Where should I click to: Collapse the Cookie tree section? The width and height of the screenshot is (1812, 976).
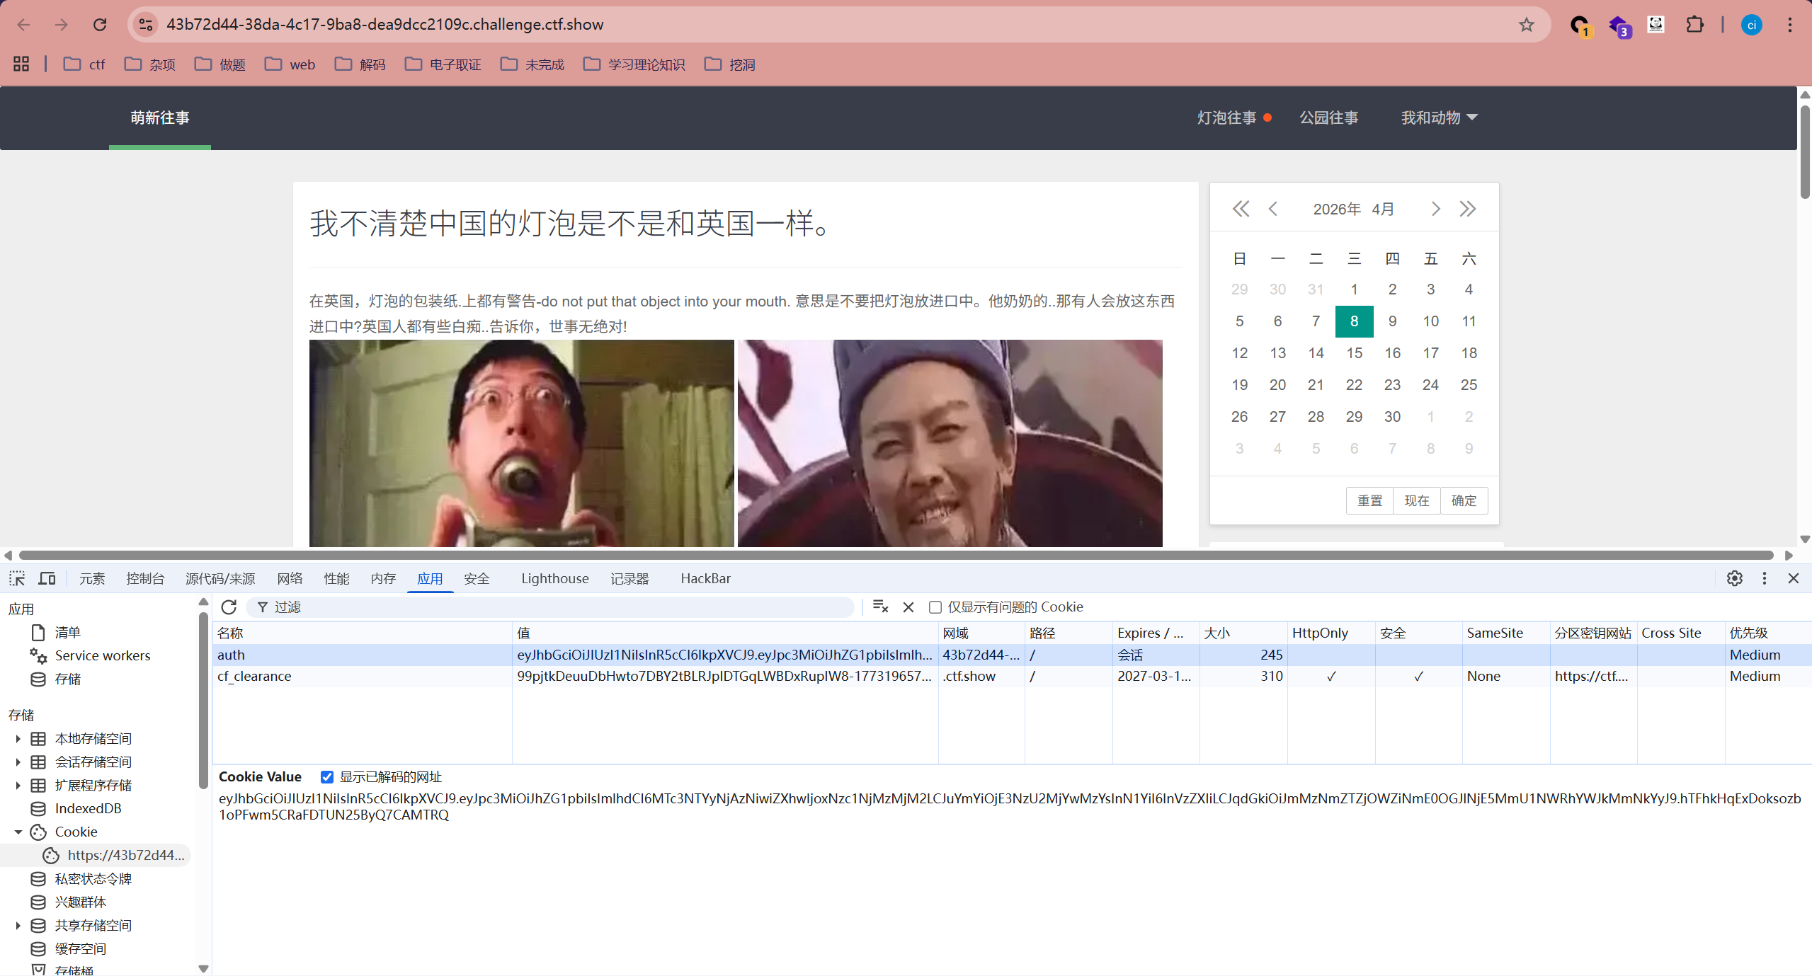[18, 832]
